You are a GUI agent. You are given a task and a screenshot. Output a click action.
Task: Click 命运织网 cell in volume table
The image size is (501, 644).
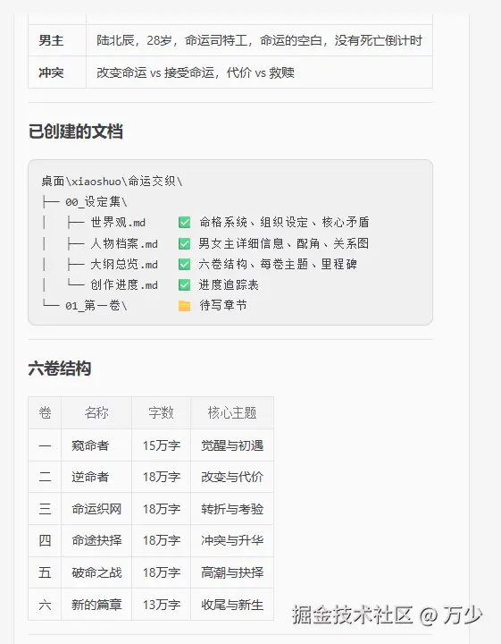pyautogui.click(x=96, y=509)
